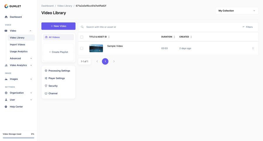Click the Filters lines icon
This screenshot has width=263, height=141.
tap(243, 27)
